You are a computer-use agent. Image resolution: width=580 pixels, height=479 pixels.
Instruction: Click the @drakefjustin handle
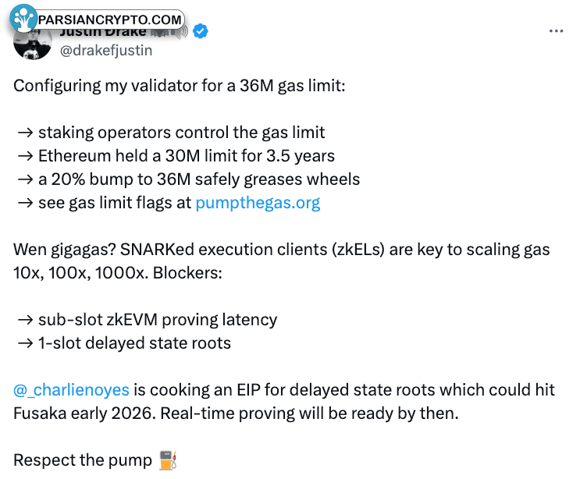[x=106, y=50]
